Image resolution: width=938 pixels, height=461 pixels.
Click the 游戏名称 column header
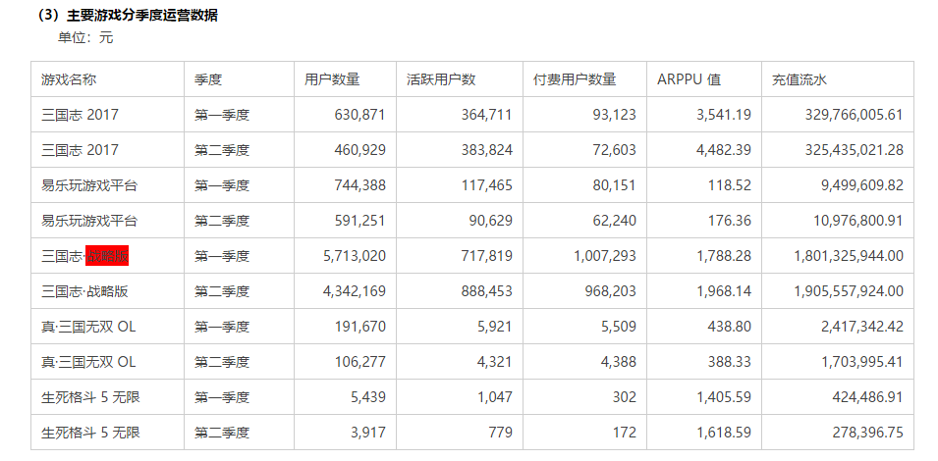click(69, 79)
